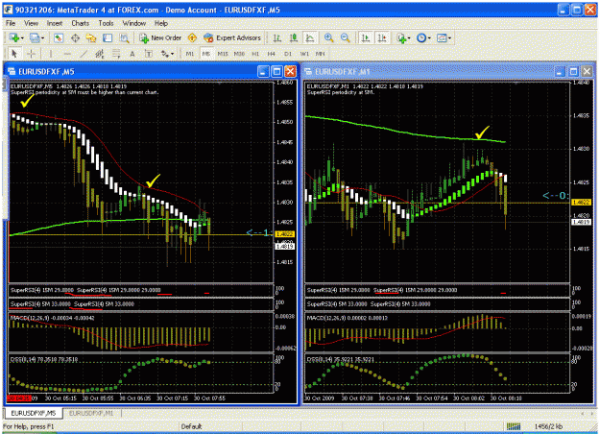Click the Zoom Out magnifier icon
The height and width of the screenshot is (434, 600).
[x=346, y=37]
